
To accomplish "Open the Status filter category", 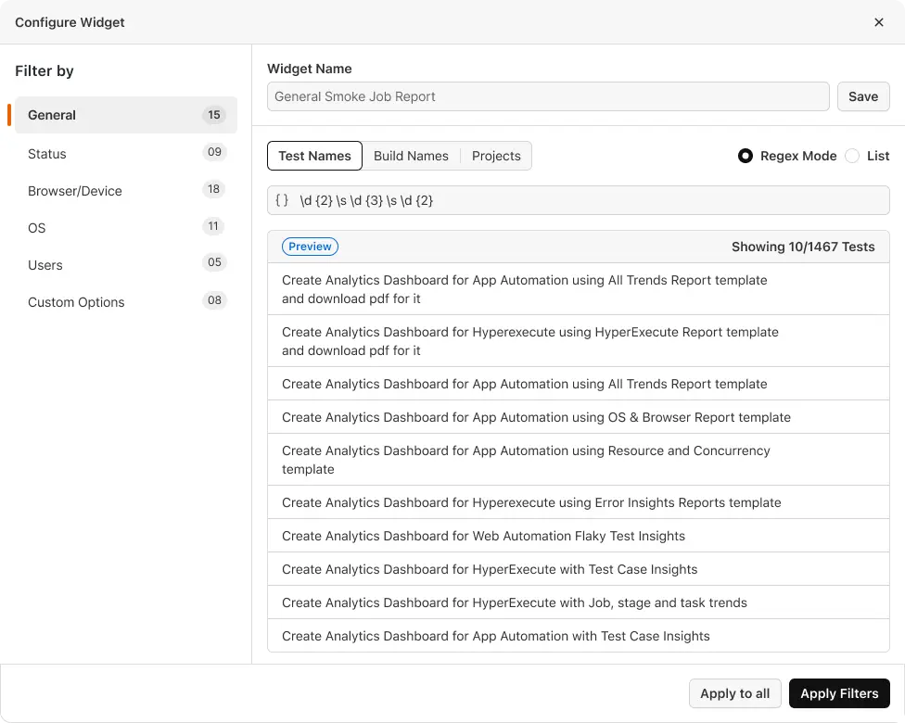I will click(125, 154).
